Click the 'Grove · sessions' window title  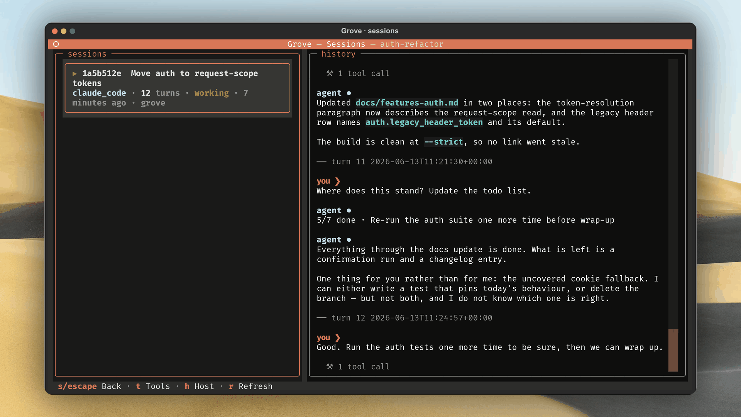point(370,31)
